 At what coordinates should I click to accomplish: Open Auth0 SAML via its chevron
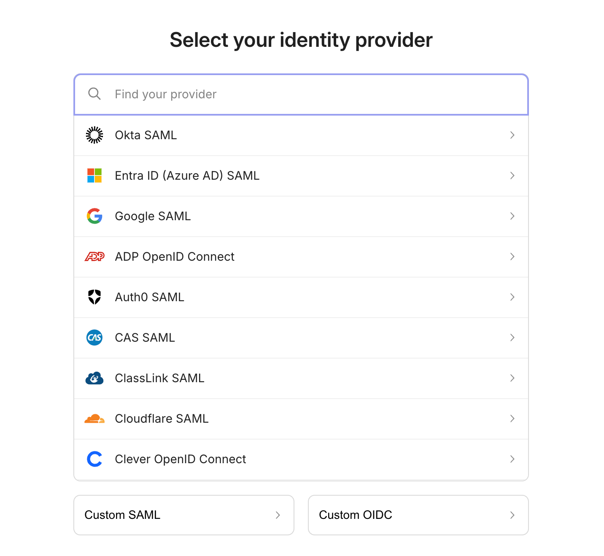point(512,297)
